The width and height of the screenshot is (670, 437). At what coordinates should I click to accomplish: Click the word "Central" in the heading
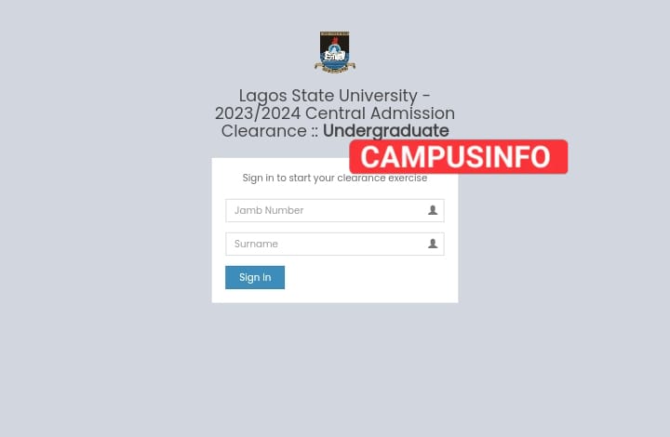[x=335, y=113]
